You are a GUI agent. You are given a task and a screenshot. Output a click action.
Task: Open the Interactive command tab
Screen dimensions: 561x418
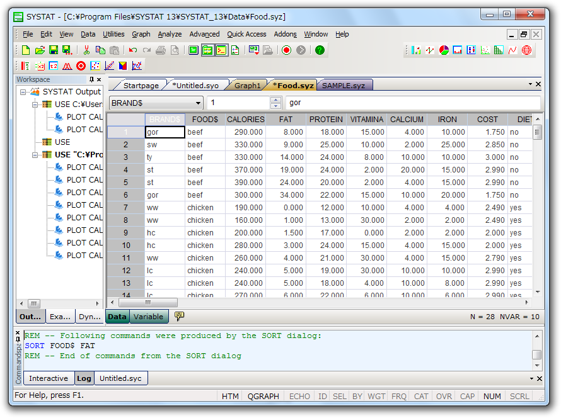coord(49,378)
